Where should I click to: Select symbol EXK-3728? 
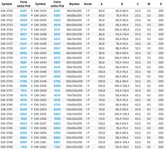pos(7,48)
